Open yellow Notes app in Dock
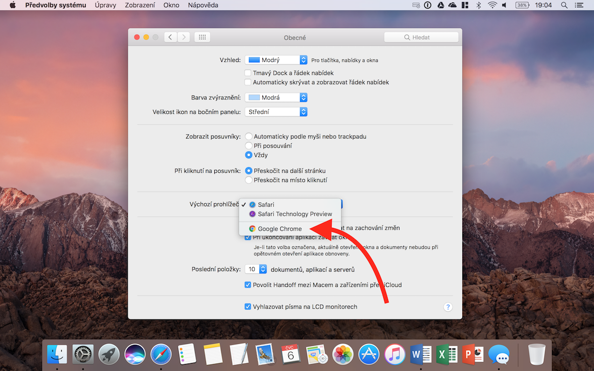This screenshot has width=594, height=371. coord(212,354)
